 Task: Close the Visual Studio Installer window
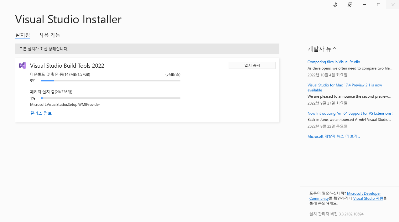pyautogui.click(x=393, y=5)
